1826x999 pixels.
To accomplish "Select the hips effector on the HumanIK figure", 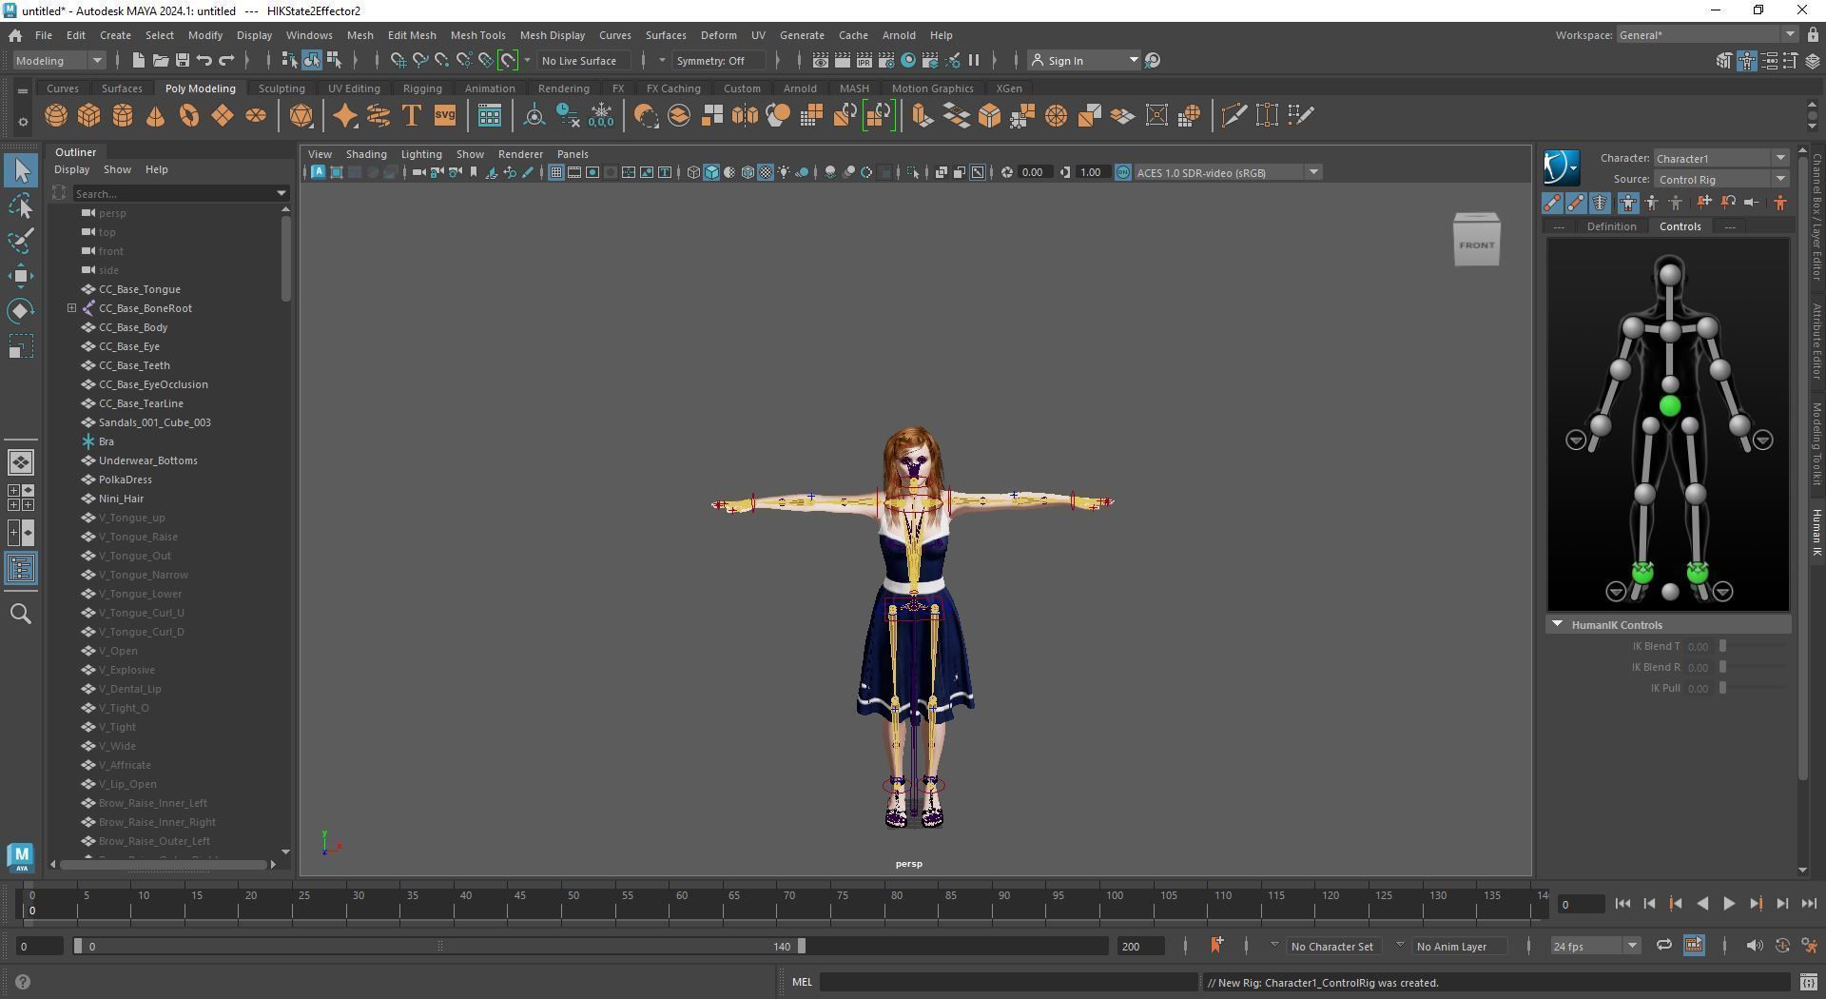I will 1670,406.
